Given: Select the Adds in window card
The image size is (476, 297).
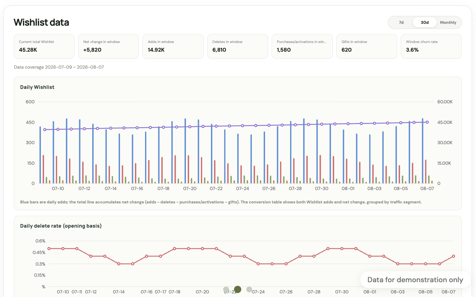Looking at the screenshot, I should click(173, 46).
